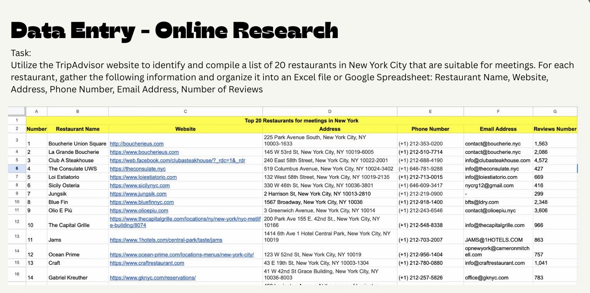Select The Consulate UWS cell

[x=78, y=168]
